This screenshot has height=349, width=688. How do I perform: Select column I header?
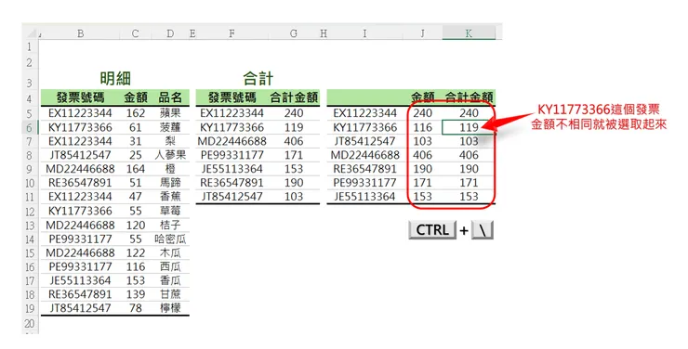click(x=364, y=33)
